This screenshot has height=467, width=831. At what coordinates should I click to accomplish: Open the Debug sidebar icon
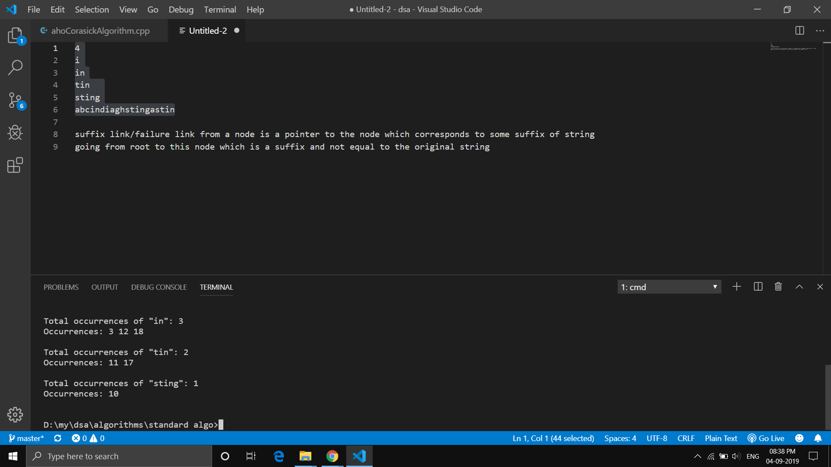pyautogui.click(x=15, y=133)
